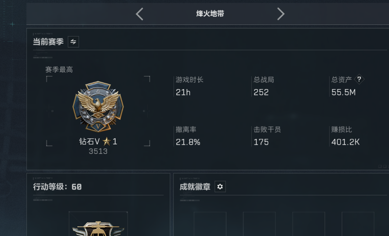Image resolution: width=389 pixels, height=236 pixels.
Task: Select the first empty achievement badge slot
Action: coord(210,224)
